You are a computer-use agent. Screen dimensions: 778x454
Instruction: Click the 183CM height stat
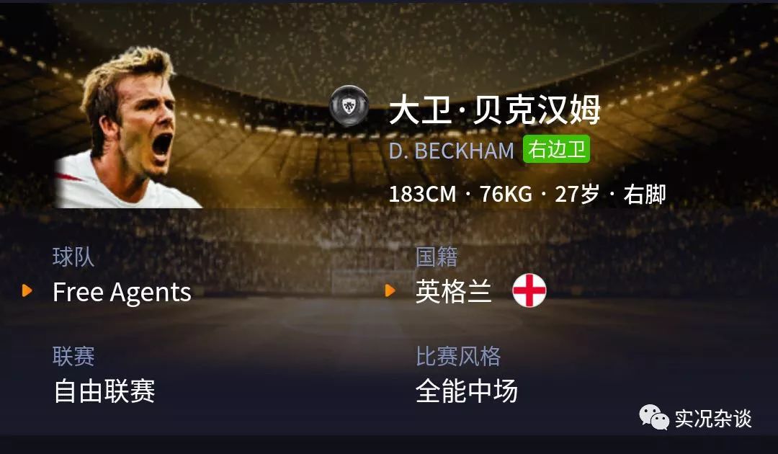click(x=422, y=194)
